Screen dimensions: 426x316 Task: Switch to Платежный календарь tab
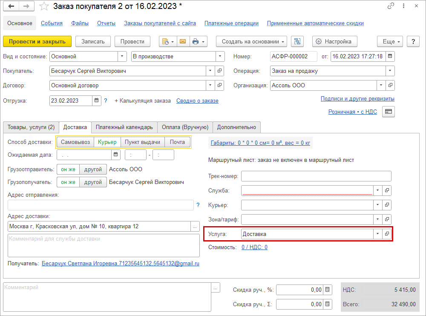(x=124, y=127)
